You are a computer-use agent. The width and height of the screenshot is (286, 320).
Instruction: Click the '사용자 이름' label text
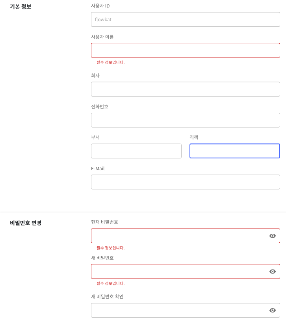tap(102, 37)
